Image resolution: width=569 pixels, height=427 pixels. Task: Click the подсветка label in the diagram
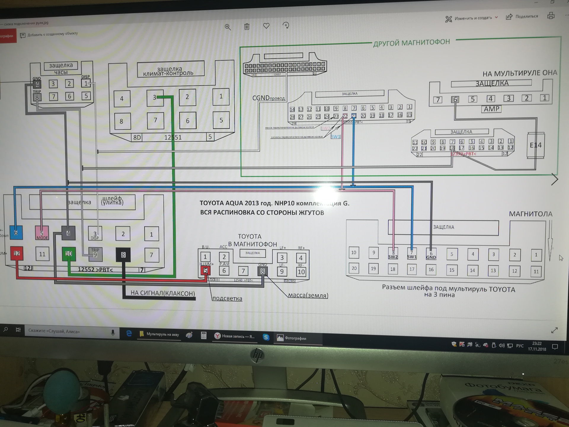[227, 299]
